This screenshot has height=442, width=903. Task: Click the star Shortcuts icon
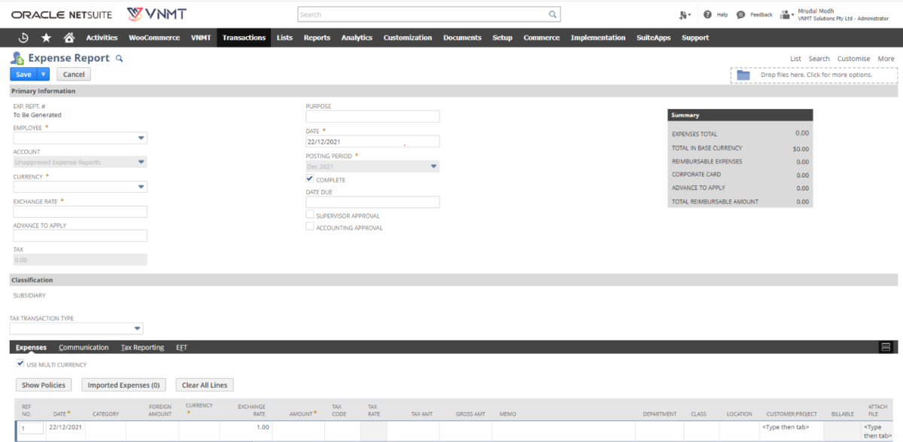point(45,38)
